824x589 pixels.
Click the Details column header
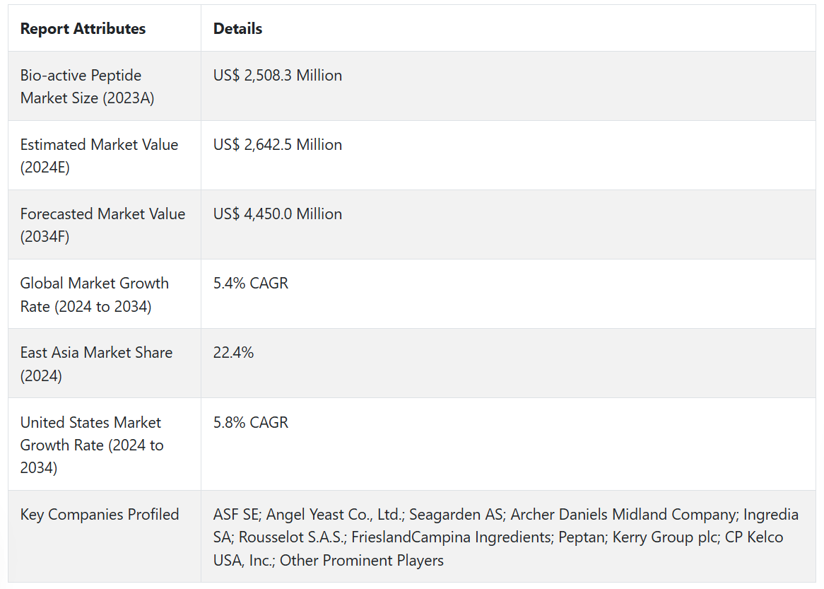tap(237, 29)
